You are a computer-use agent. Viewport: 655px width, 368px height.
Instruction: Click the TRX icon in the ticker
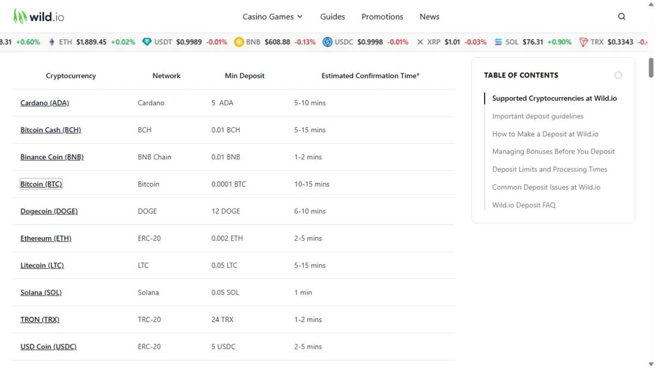pyautogui.click(x=583, y=42)
